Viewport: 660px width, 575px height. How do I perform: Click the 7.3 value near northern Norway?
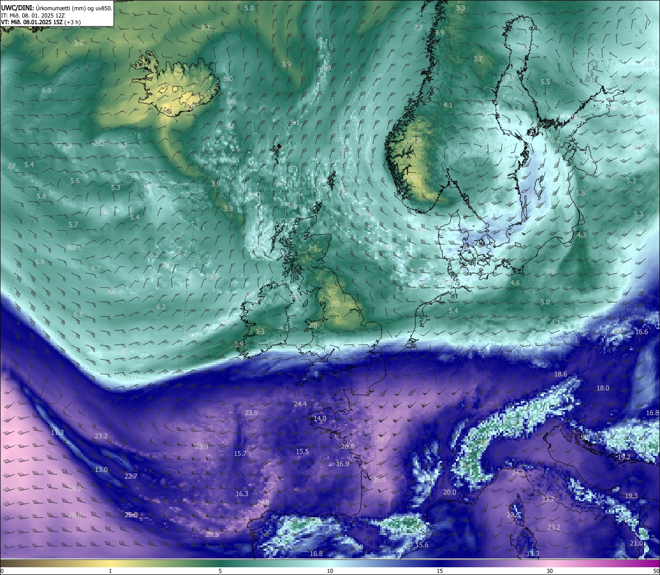click(419, 27)
